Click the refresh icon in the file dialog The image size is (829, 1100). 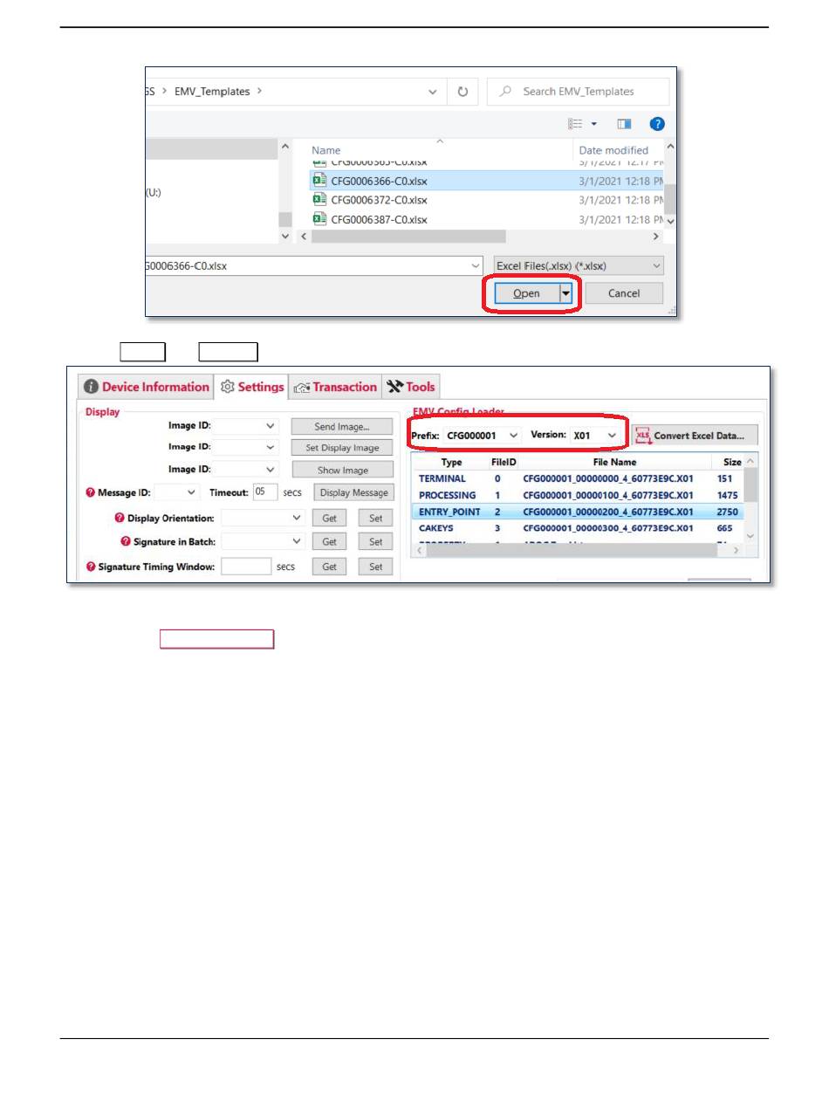(462, 92)
